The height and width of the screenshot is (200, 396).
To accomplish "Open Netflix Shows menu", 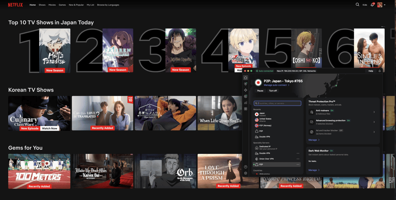I will [x=42, y=5].
